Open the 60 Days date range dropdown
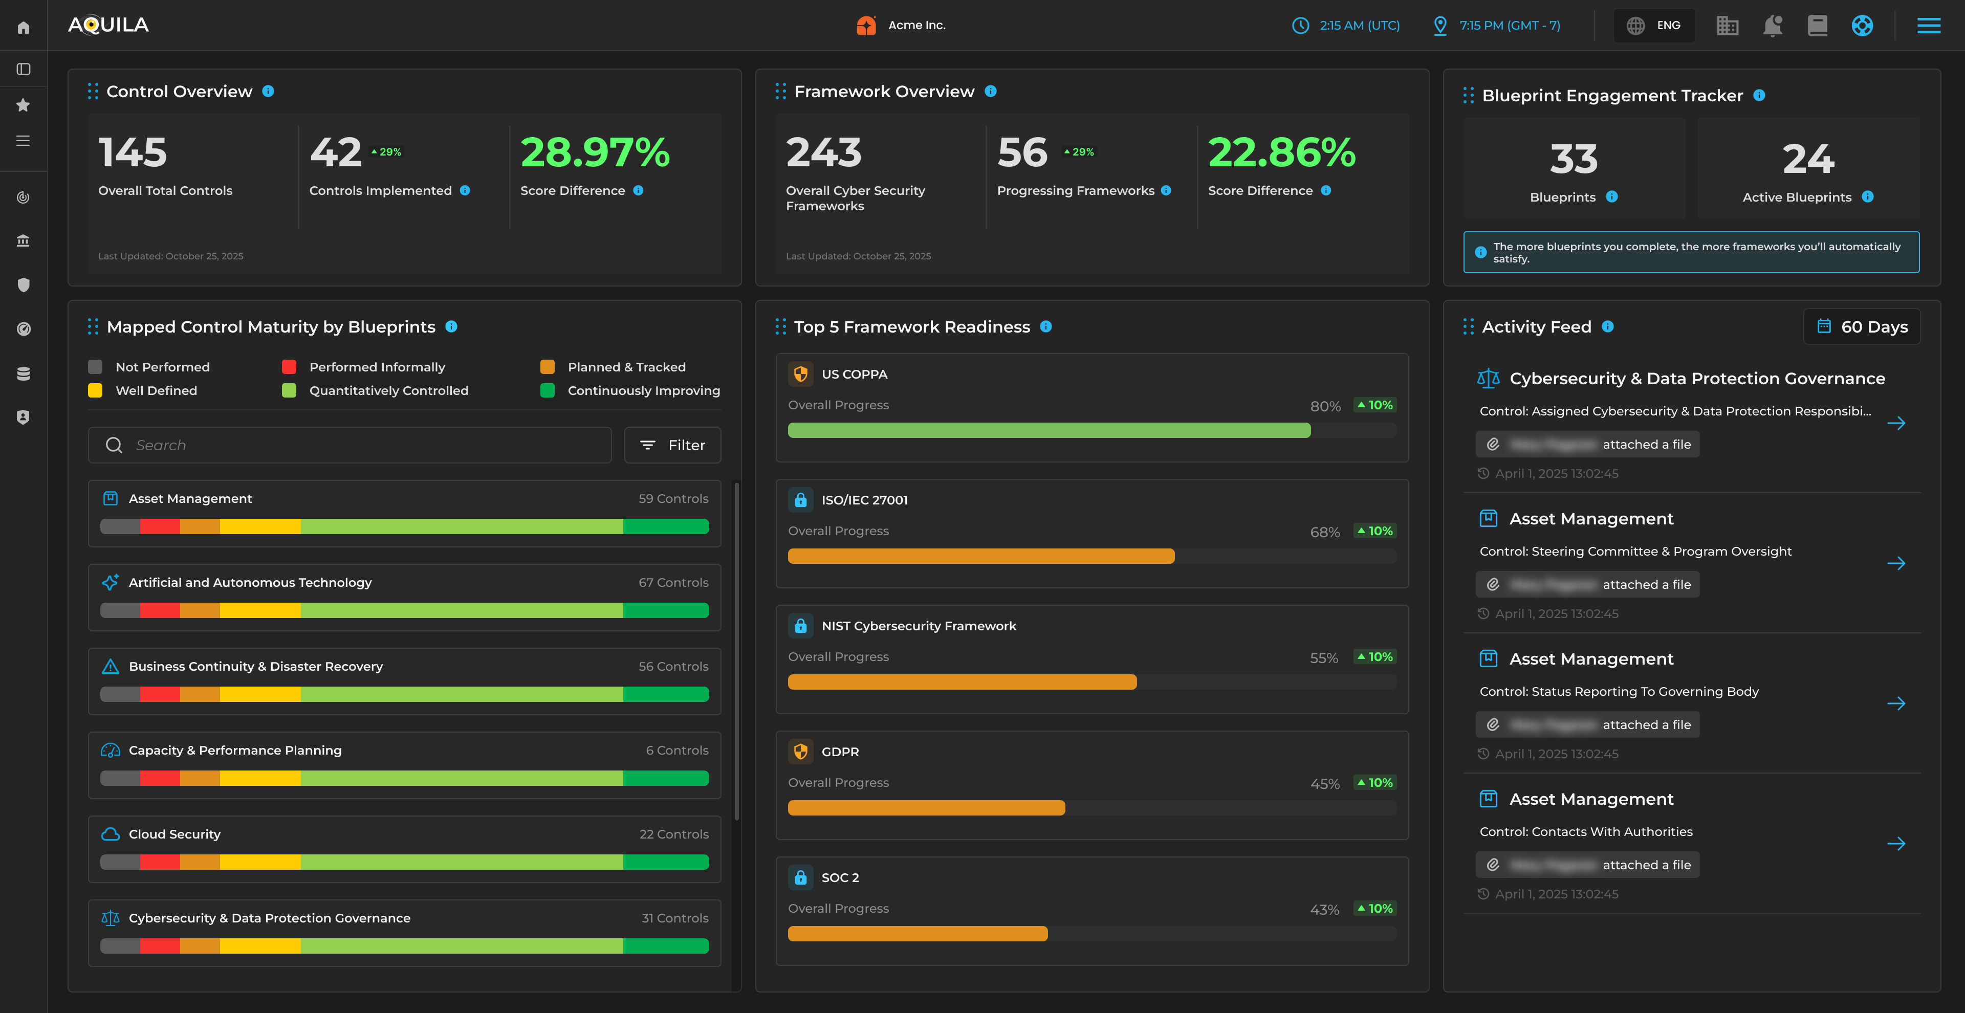 (x=1861, y=326)
